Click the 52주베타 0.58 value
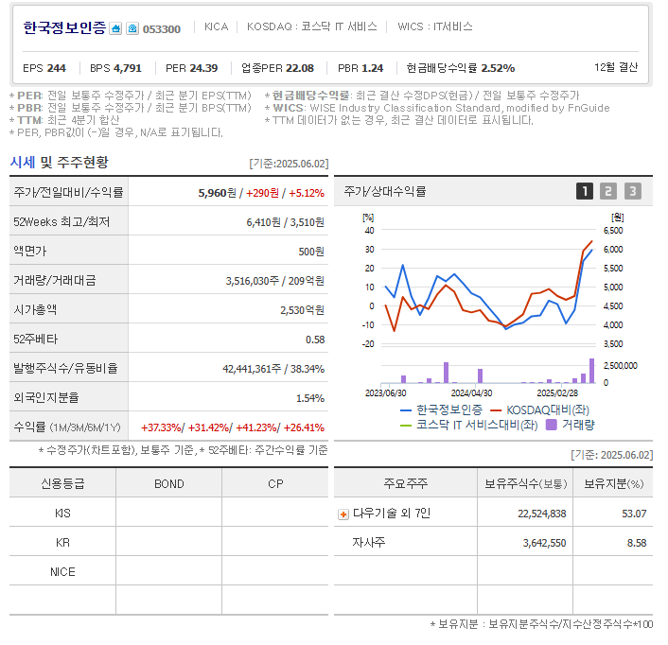Viewport: 668px width, 645px height. click(315, 340)
